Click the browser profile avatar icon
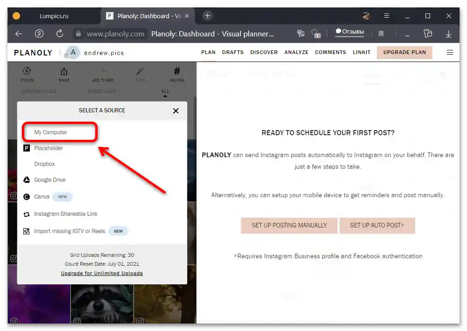Viewport: 467px width, 331px height. tap(366, 16)
